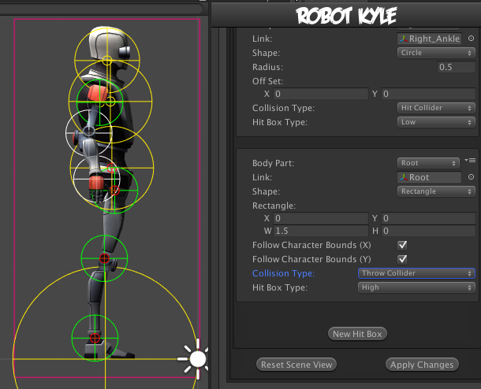Select the sun light gizmo in scene

[197, 359]
